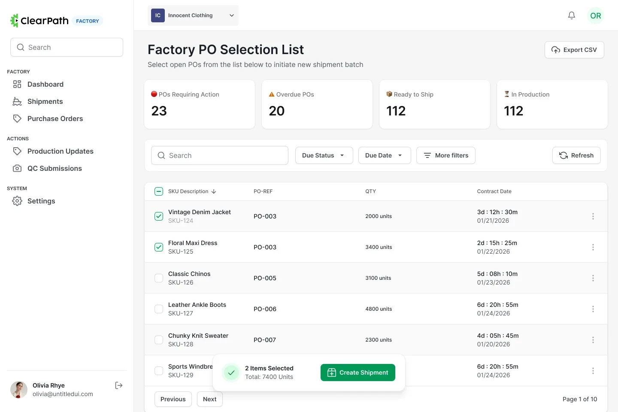The height and width of the screenshot is (412, 618).
Task: Click the Refresh button
Action: pos(576,155)
